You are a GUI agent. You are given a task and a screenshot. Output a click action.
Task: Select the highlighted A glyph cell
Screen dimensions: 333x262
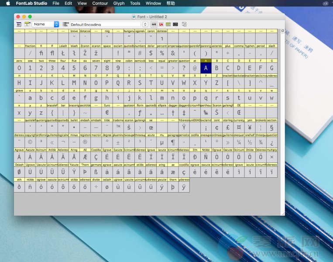pyautogui.click(x=206, y=68)
